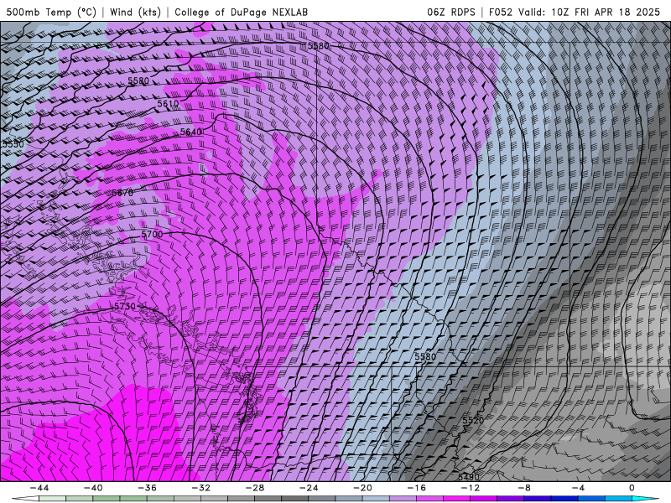
Task: Click the -32 color bar tick label
Action: pos(201,488)
